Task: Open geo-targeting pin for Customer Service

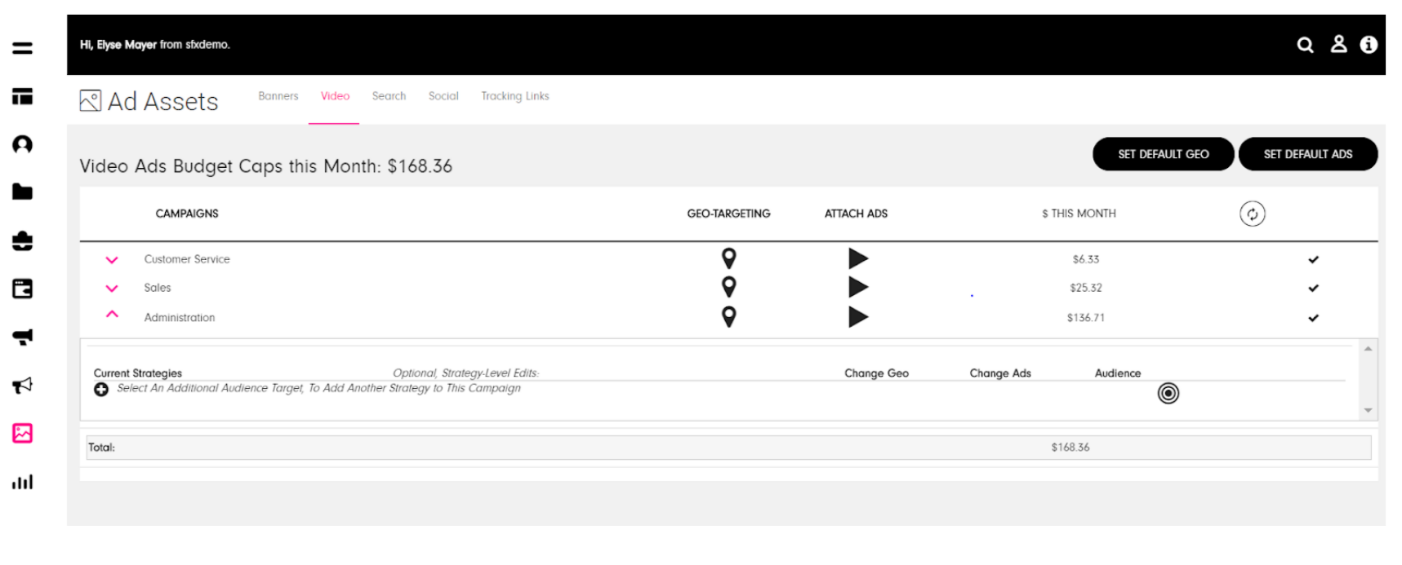Action: pos(729,258)
